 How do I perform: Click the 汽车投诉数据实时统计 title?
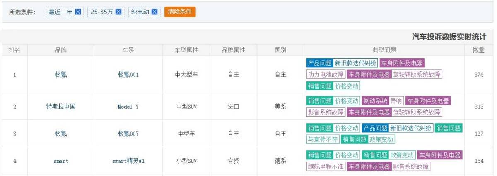(x=449, y=37)
